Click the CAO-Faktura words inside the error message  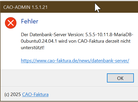click(91, 41)
